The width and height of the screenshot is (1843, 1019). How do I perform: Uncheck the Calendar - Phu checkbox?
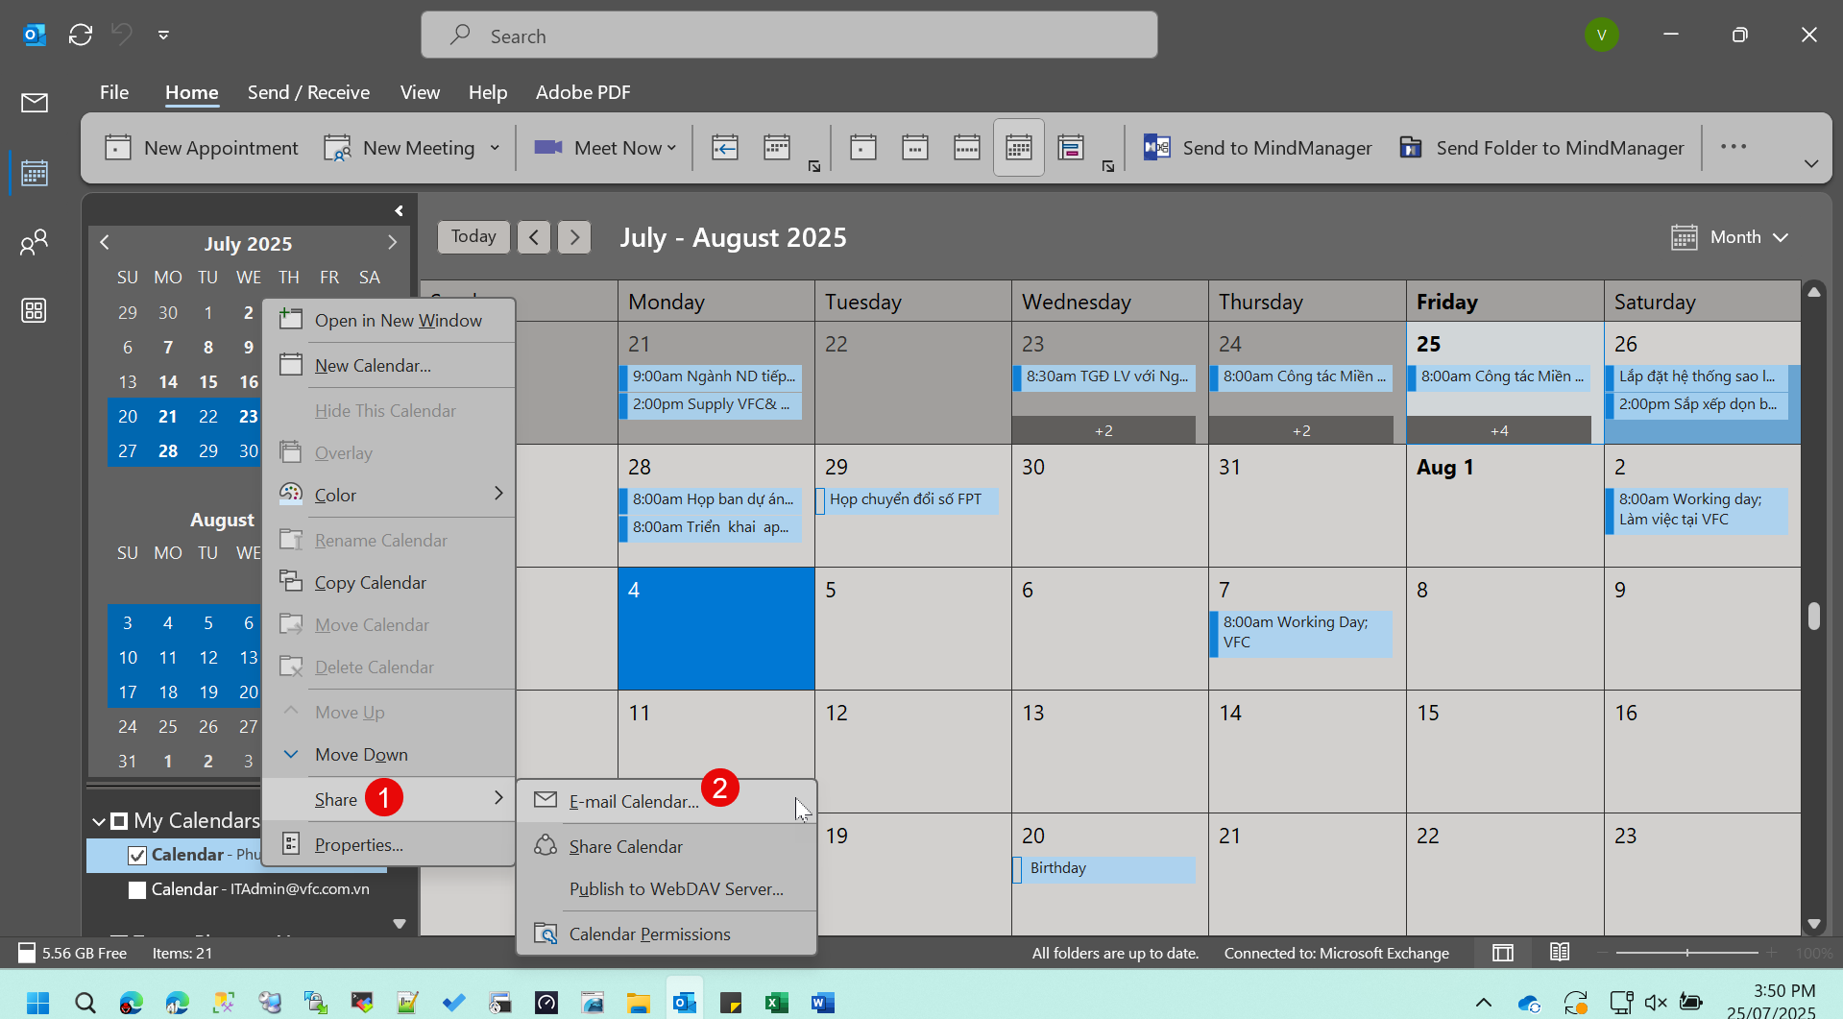click(x=137, y=855)
